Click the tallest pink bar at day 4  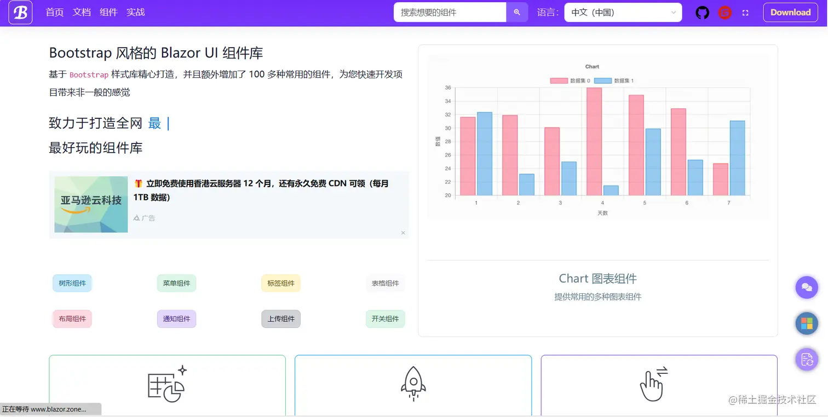(x=594, y=141)
